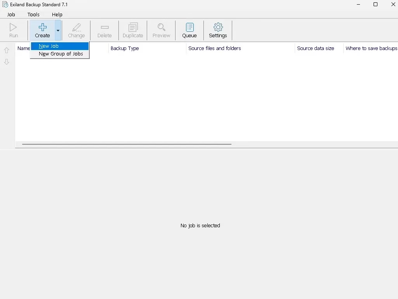Image resolution: width=398 pixels, height=299 pixels.
Task: Open the Queue list icon
Action: point(189,28)
